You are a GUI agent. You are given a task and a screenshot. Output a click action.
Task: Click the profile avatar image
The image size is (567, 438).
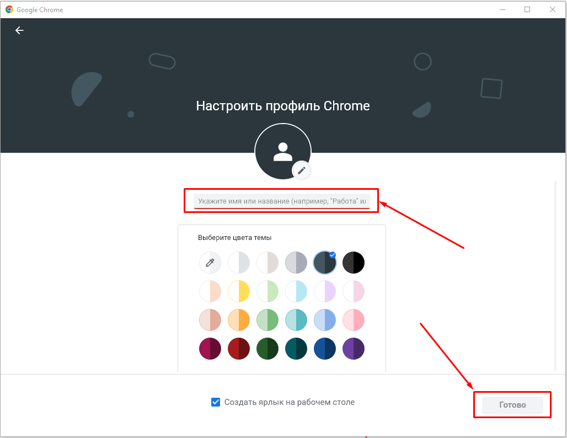point(283,152)
